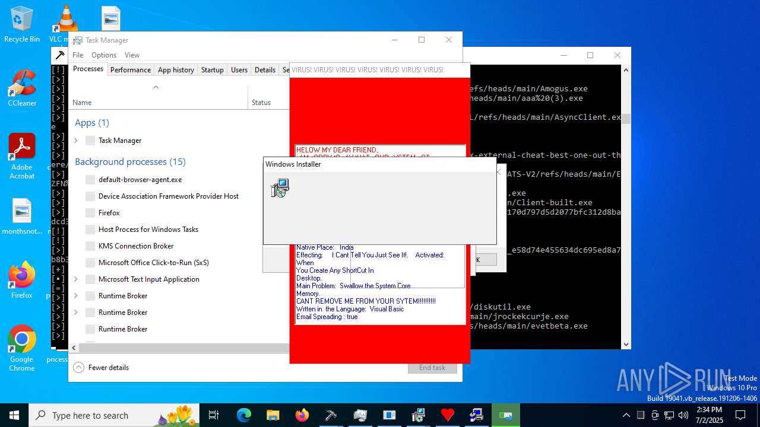Switch to the Performance tab

pos(131,70)
